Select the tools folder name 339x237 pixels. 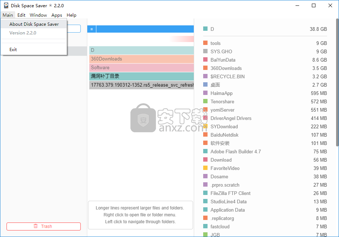coord(215,43)
